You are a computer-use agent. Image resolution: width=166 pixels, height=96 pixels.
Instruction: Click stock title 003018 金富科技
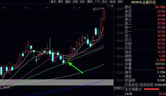143,2
